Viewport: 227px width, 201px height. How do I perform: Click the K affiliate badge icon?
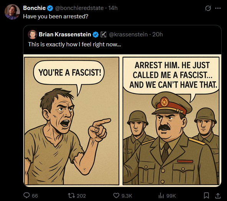(x=104, y=35)
